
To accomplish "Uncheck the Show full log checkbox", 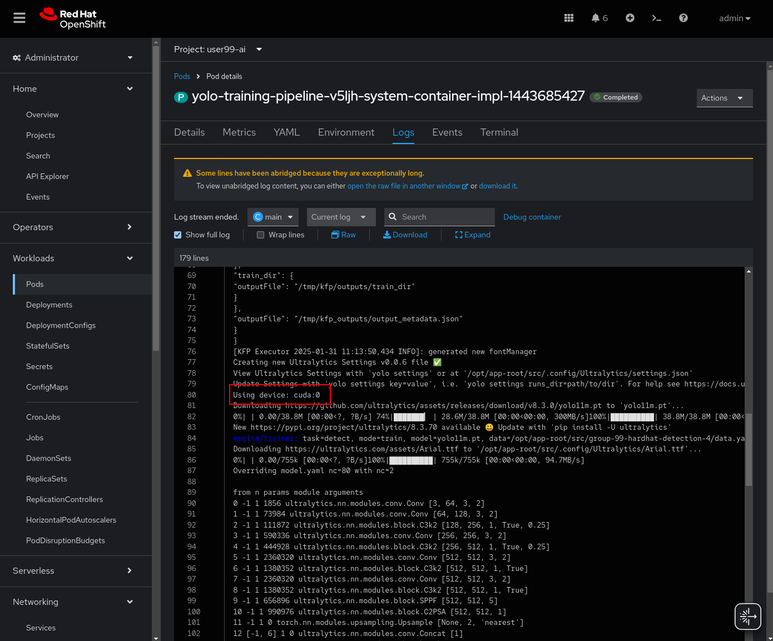I will pyautogui.click(x=178, y=235).
